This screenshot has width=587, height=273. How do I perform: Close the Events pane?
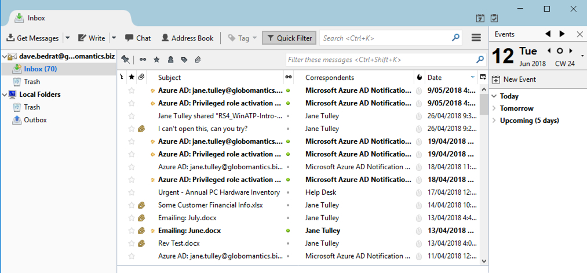coord(579,34)
